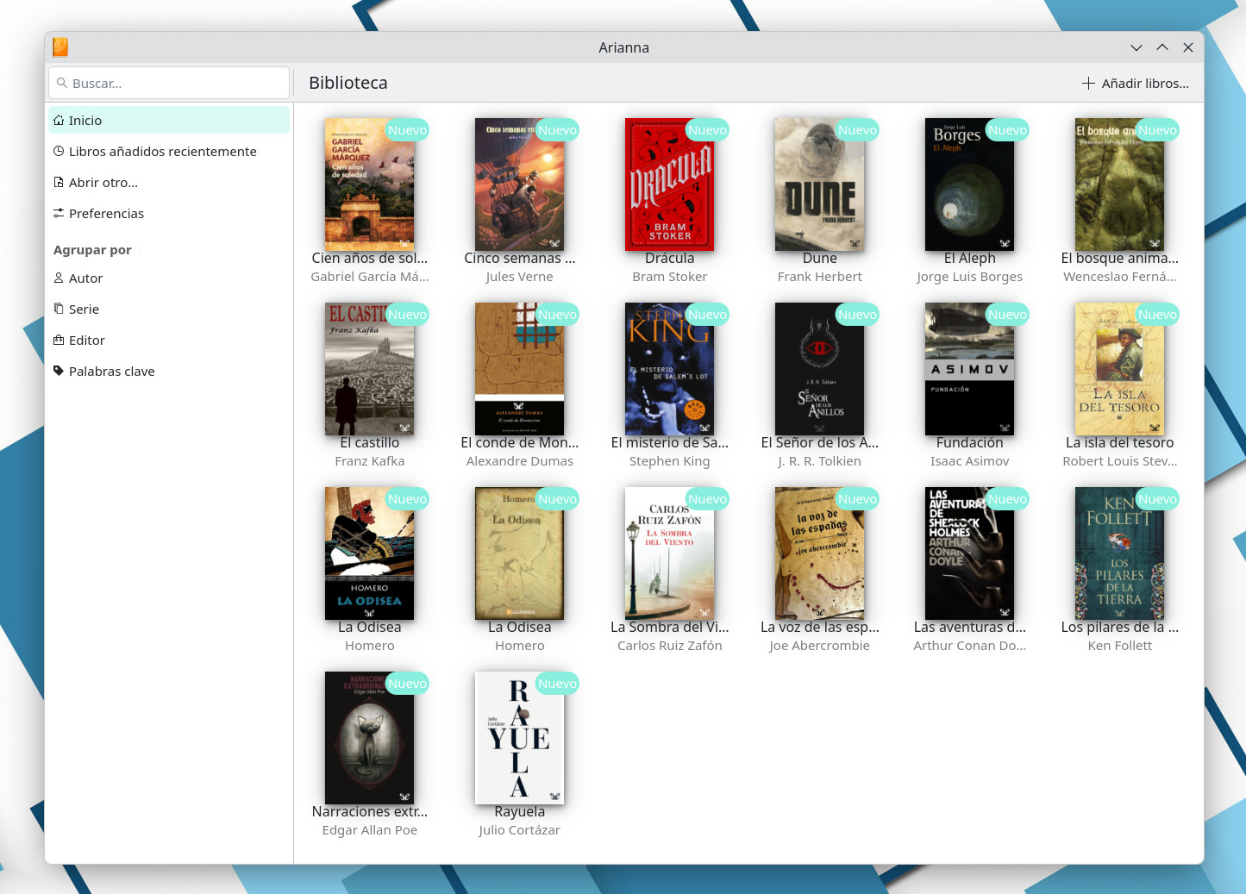Open the Las aventuras de Sherlock Holmes cover
Image resolution: width=1246 pixels, height=894 pixels.
(969, 553)
